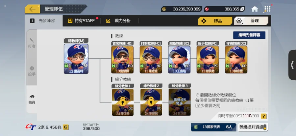Go to the home screen icon

click(x=255, y=9)
